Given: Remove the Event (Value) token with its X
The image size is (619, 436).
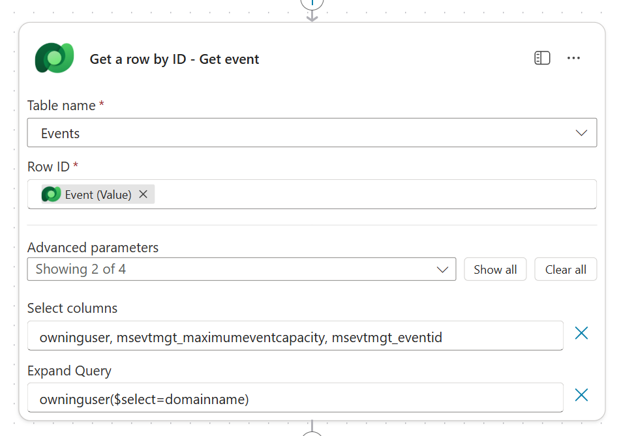Looking at the screenshot, I should [x=143, y=194].
